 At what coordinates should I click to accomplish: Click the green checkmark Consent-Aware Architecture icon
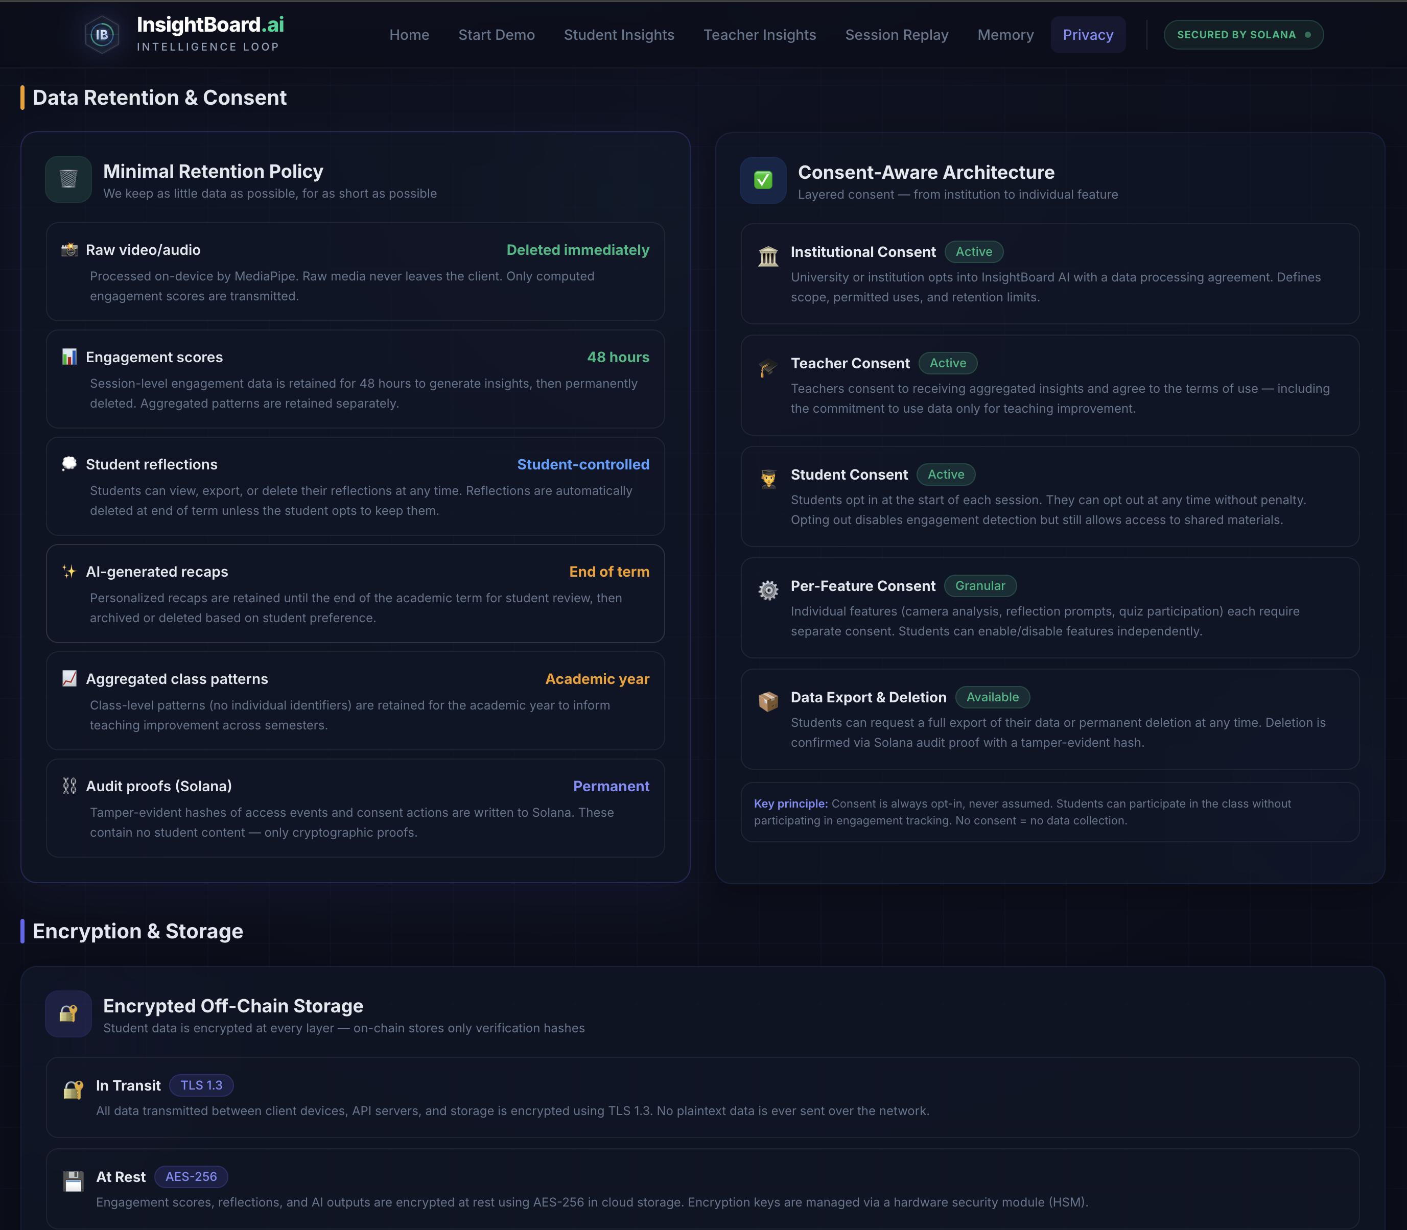(763, 180)
